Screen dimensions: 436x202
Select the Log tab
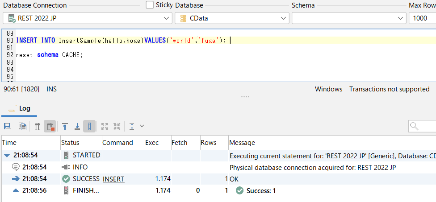pyautogui.click(x=19, y=108)
